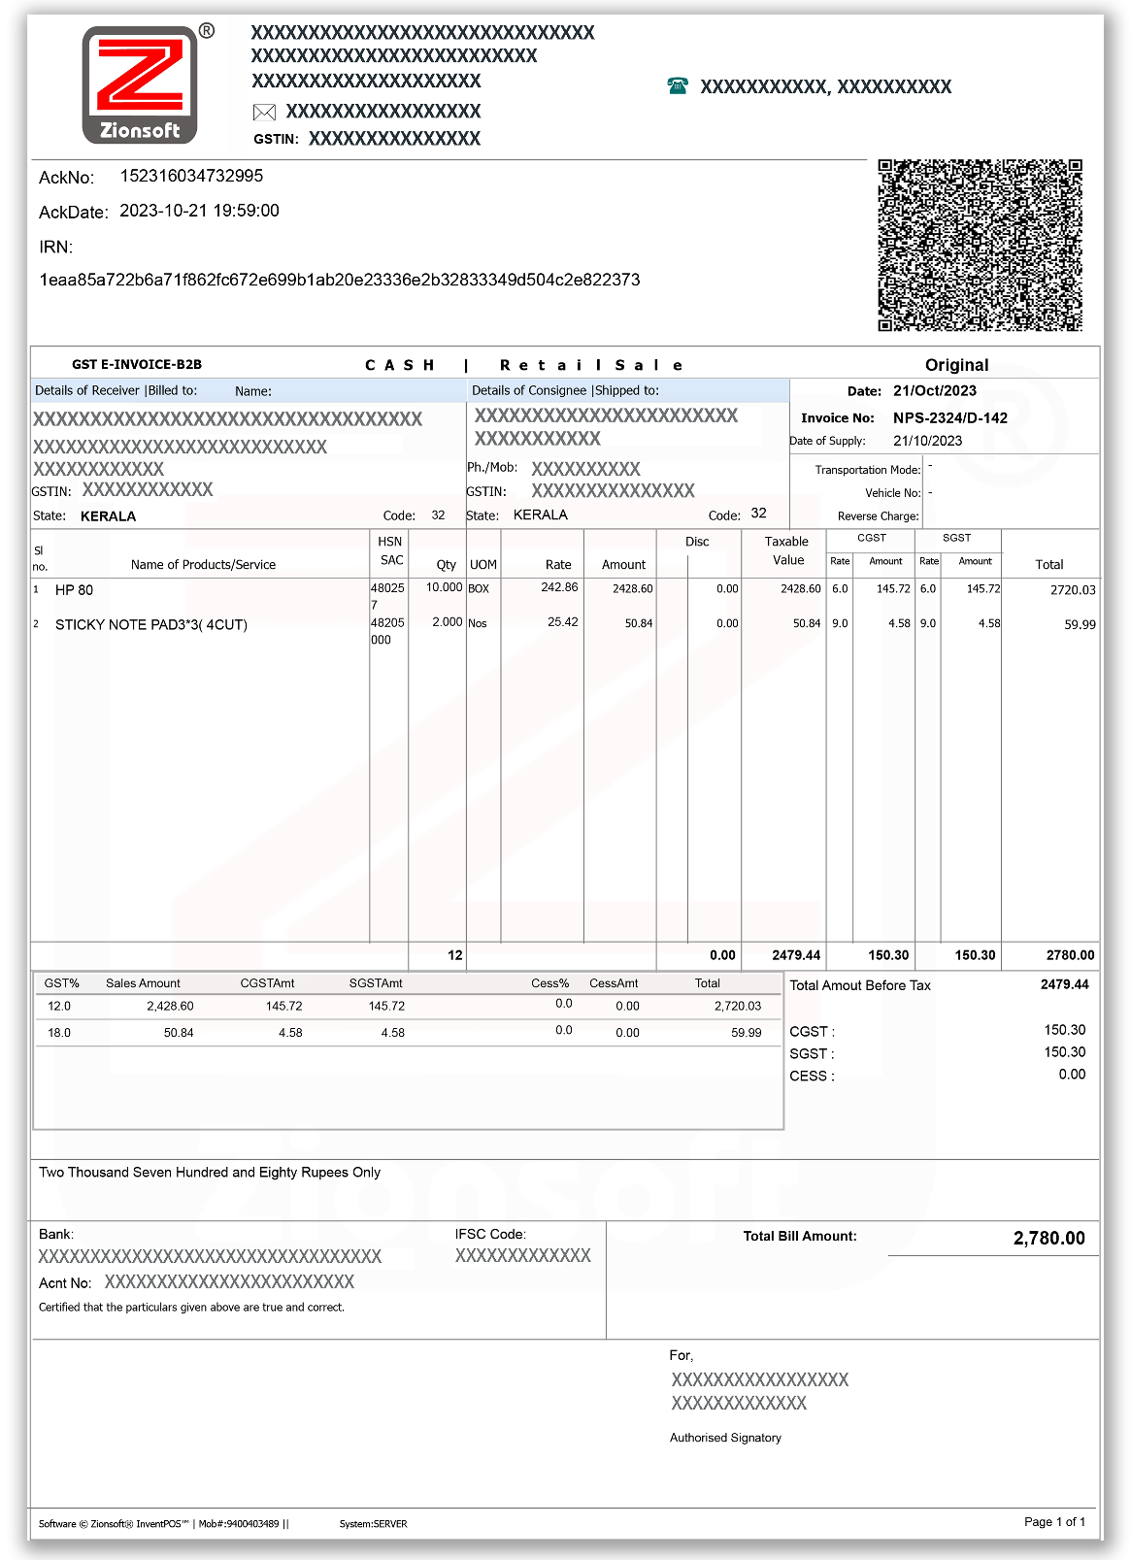This screenshot has height=1560, width=1131.
Task: Select the product name "HP 80"
Action: (74, 590)
